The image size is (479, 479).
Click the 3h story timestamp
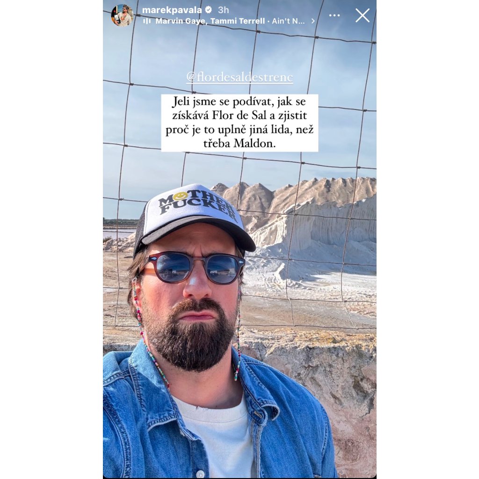pos(223,10)
